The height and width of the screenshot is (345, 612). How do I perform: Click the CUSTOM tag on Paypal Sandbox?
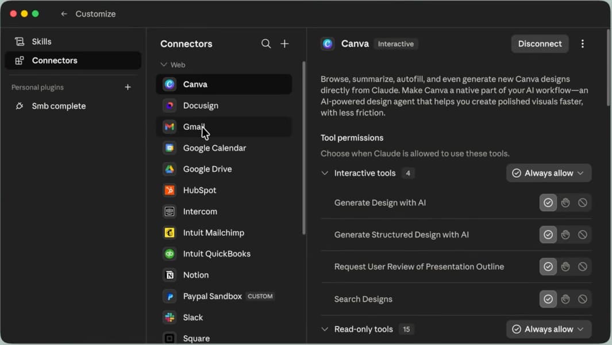point(260,296)
